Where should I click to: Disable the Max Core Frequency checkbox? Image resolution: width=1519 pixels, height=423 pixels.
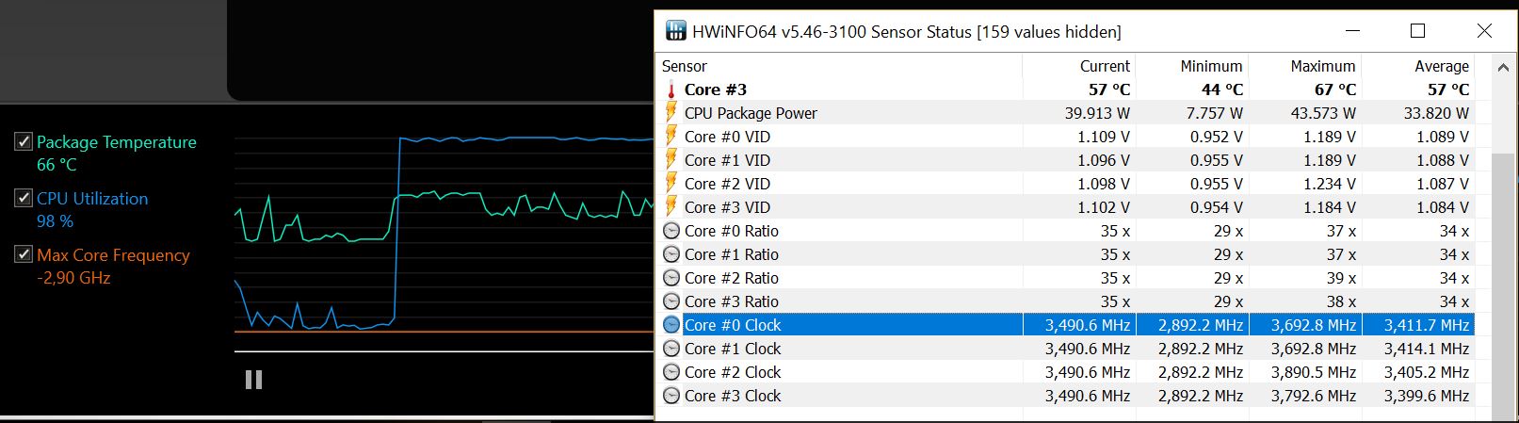point(24,255)
